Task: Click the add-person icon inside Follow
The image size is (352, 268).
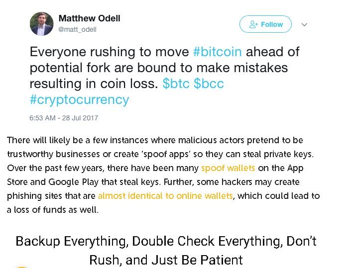Action: (253, 24)
